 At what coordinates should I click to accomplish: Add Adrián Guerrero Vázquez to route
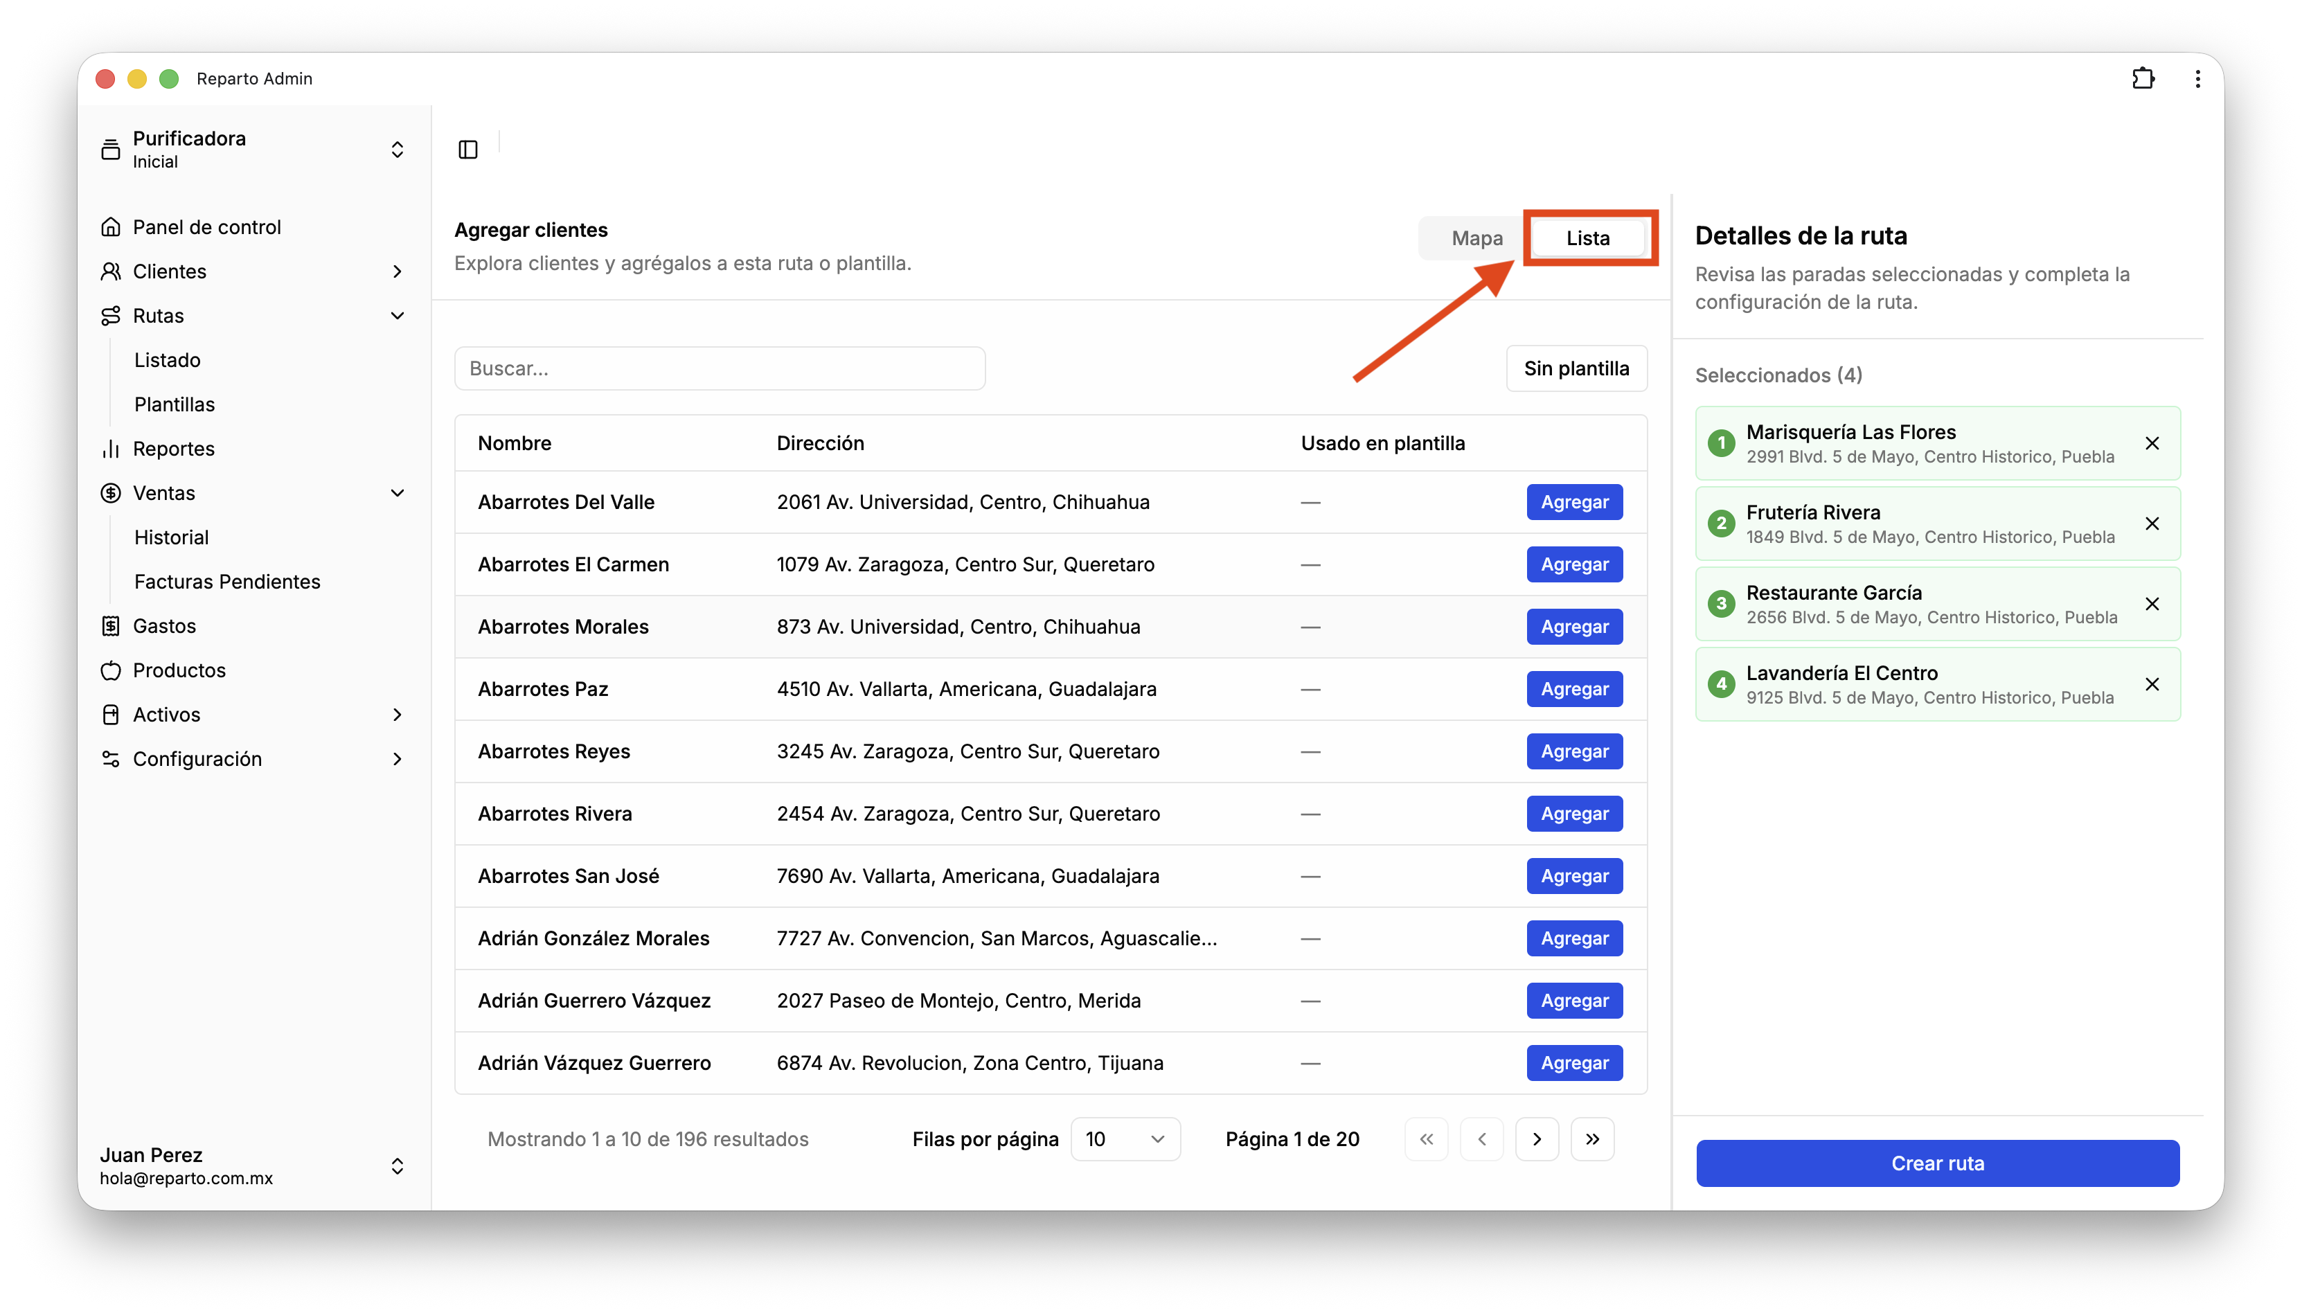pos(1574,1000)
